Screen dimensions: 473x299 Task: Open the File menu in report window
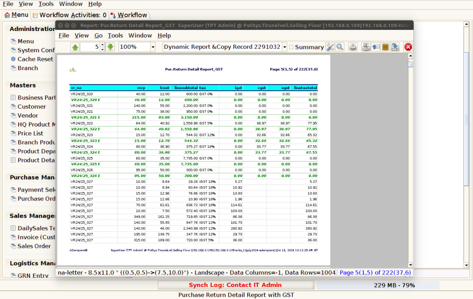(x=64, y=35)
